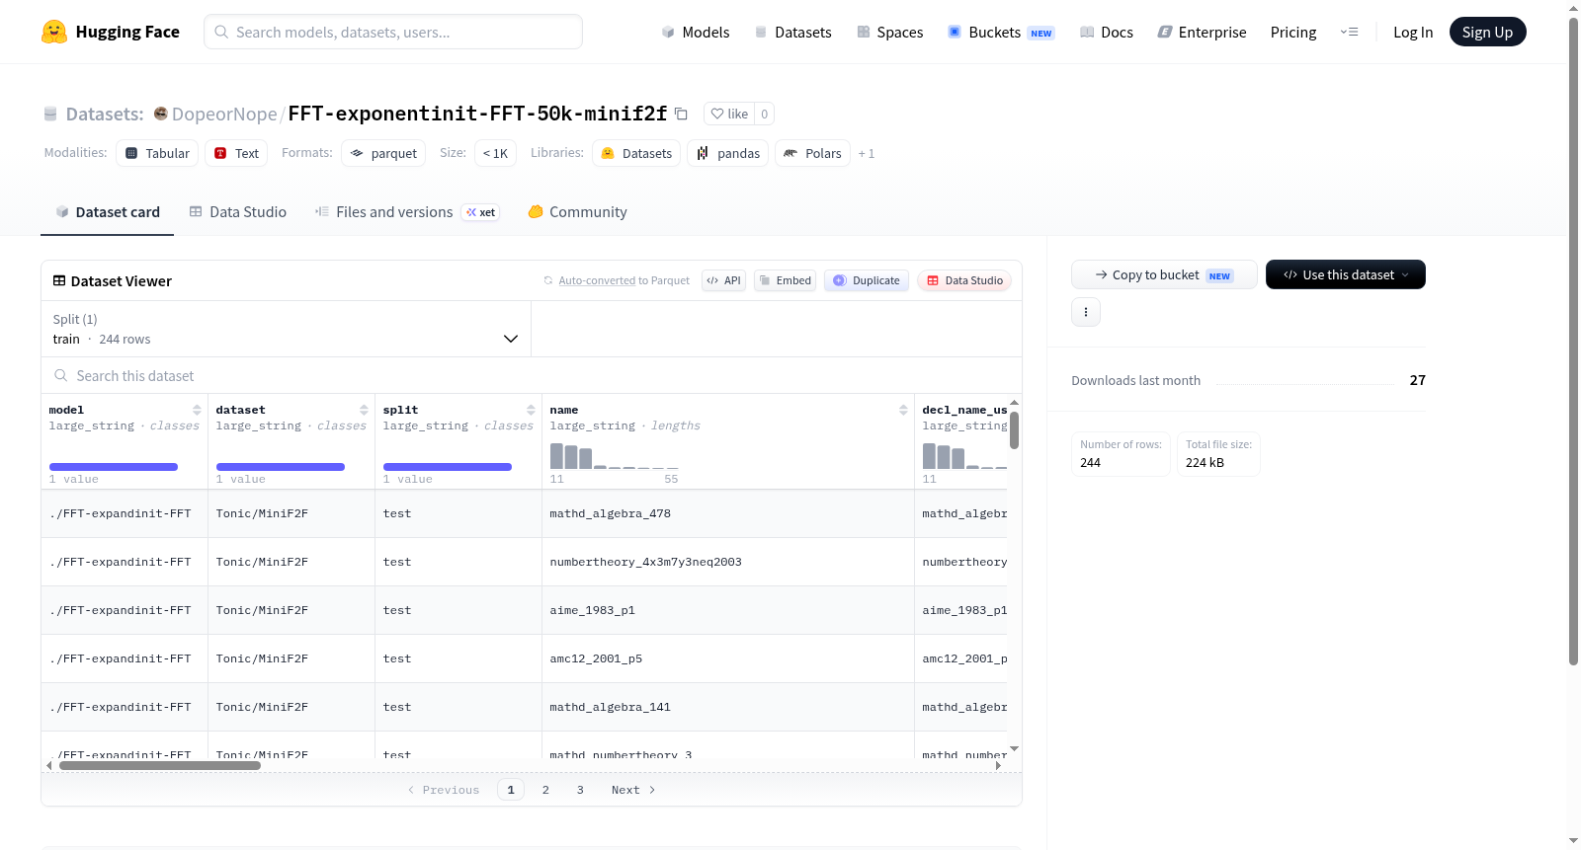Go to the Next page of rows
The width and height of the screenshot is (1581, 850).
click(x=633, y=790)
